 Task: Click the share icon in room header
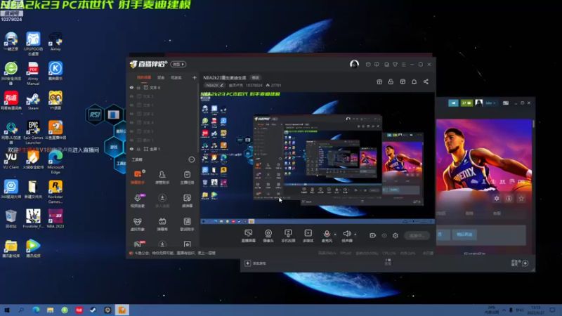click(x=426, y=81)
